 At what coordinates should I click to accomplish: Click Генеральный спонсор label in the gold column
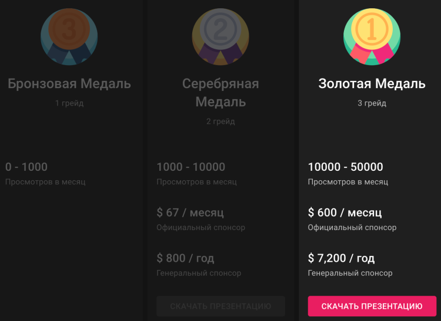(x=350, y=273)
